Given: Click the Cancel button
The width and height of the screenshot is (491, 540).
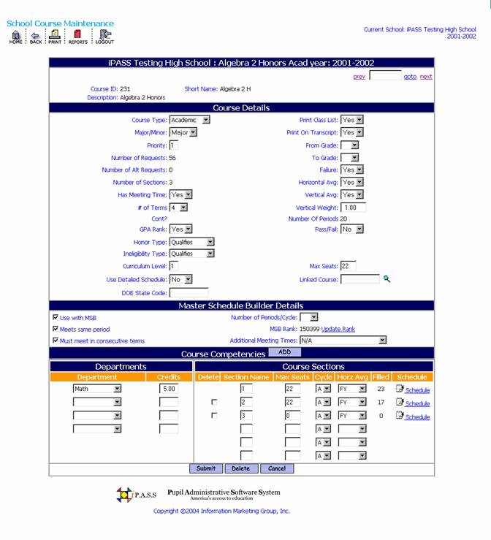Looking at the screenshot, I should (x=277, y=468).
